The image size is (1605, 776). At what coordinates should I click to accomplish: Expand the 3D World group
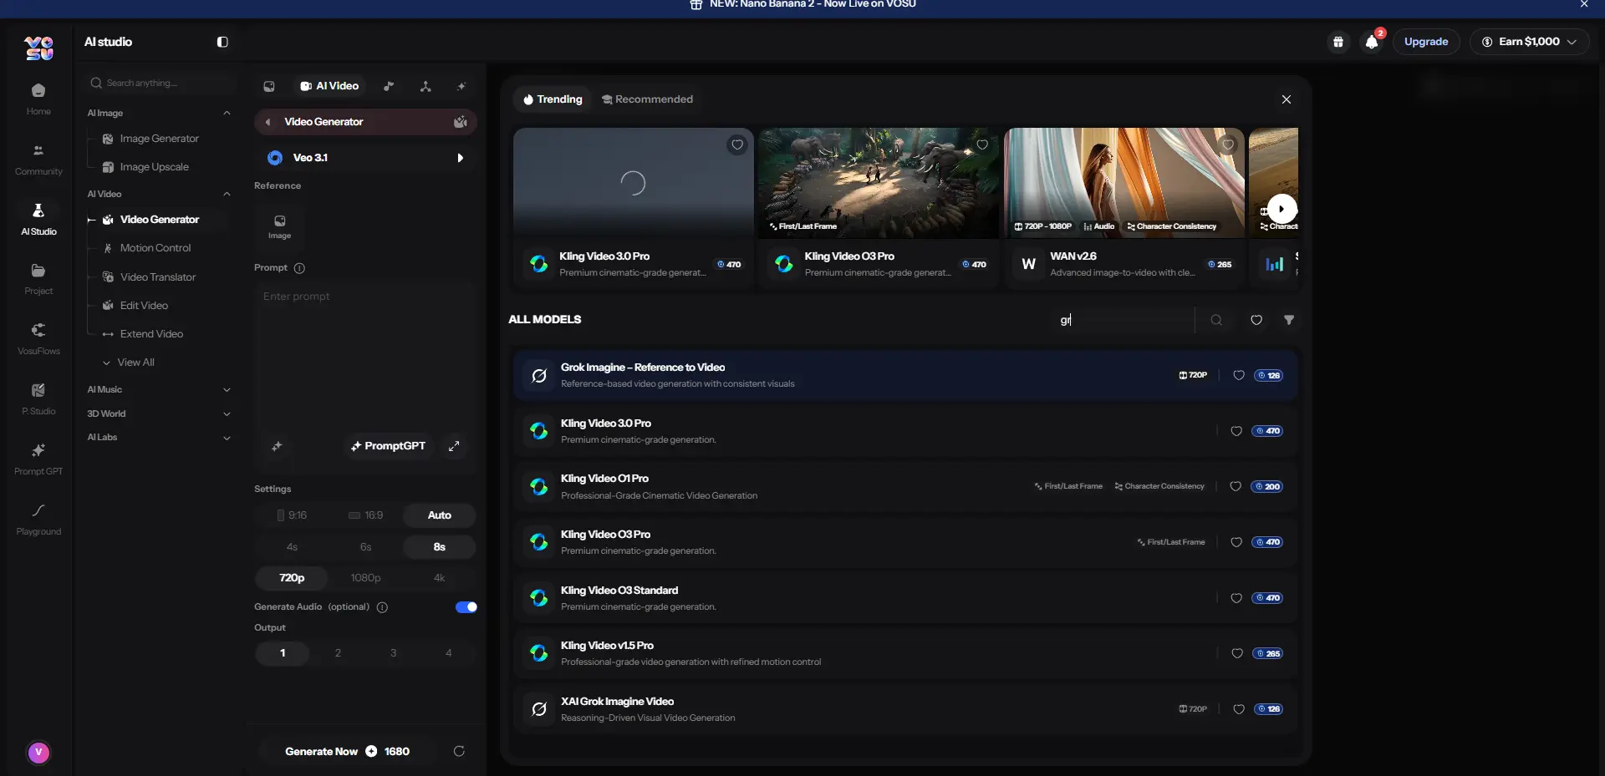click(x=227, y=414)
